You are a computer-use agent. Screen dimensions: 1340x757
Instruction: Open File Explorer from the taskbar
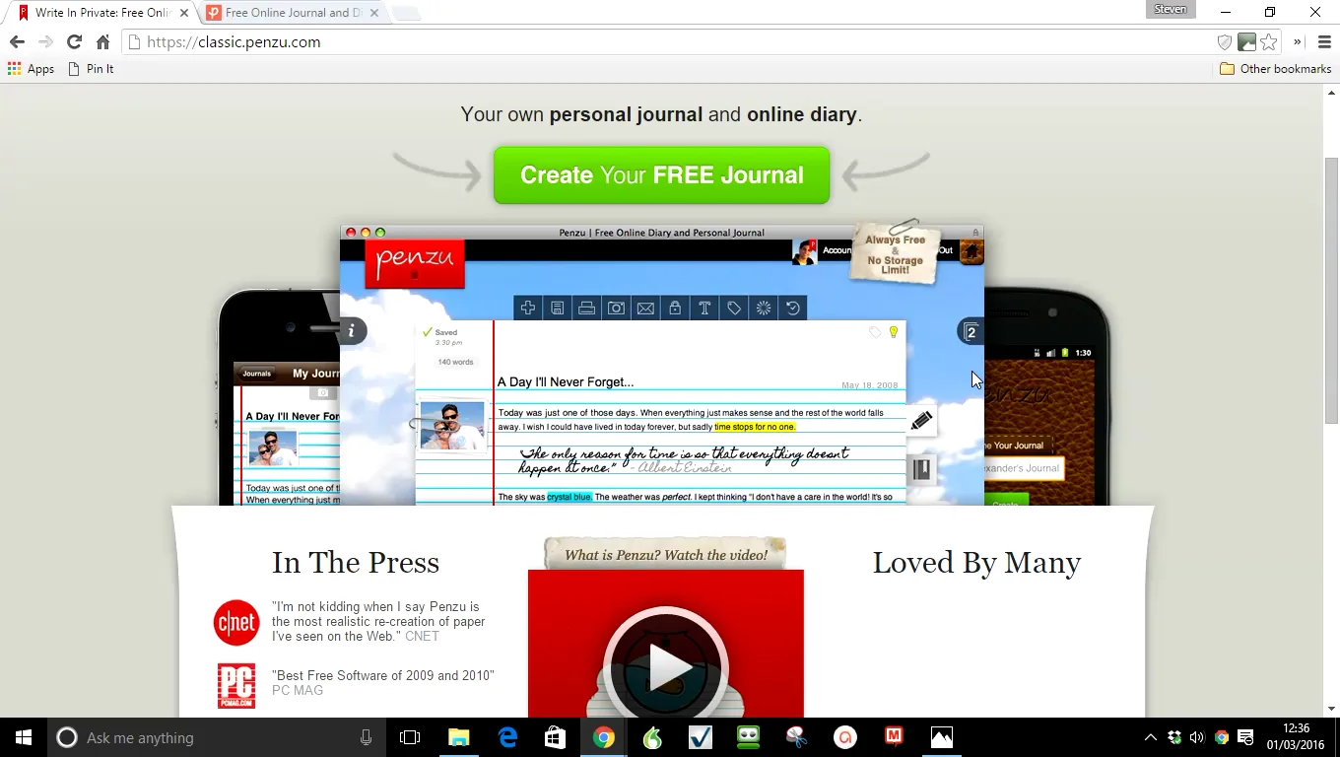click(459, 737)
